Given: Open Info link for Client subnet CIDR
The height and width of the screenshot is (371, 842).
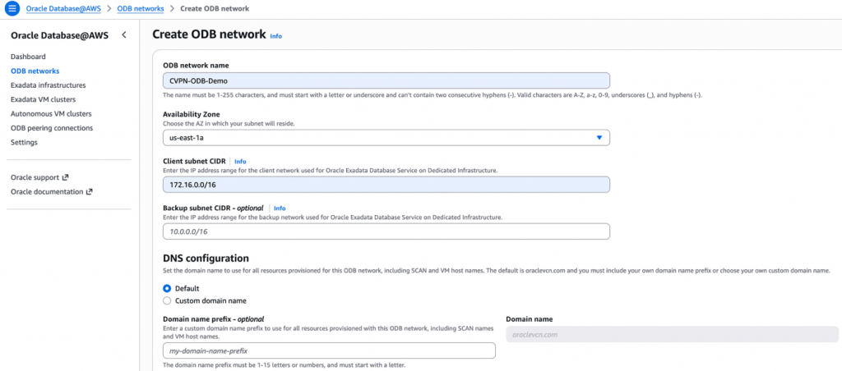Looking at the screenshot, I should (240, 161).
